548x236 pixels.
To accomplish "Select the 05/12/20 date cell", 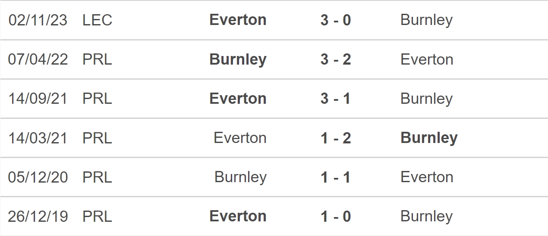I will pyautogui.click(x=38, y=177).
